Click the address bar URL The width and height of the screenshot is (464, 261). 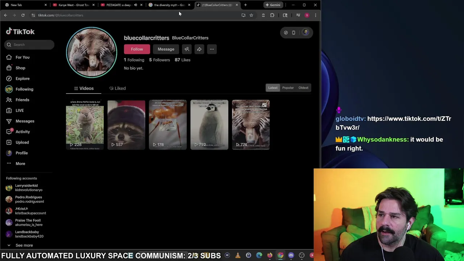(x=61, y=15)
